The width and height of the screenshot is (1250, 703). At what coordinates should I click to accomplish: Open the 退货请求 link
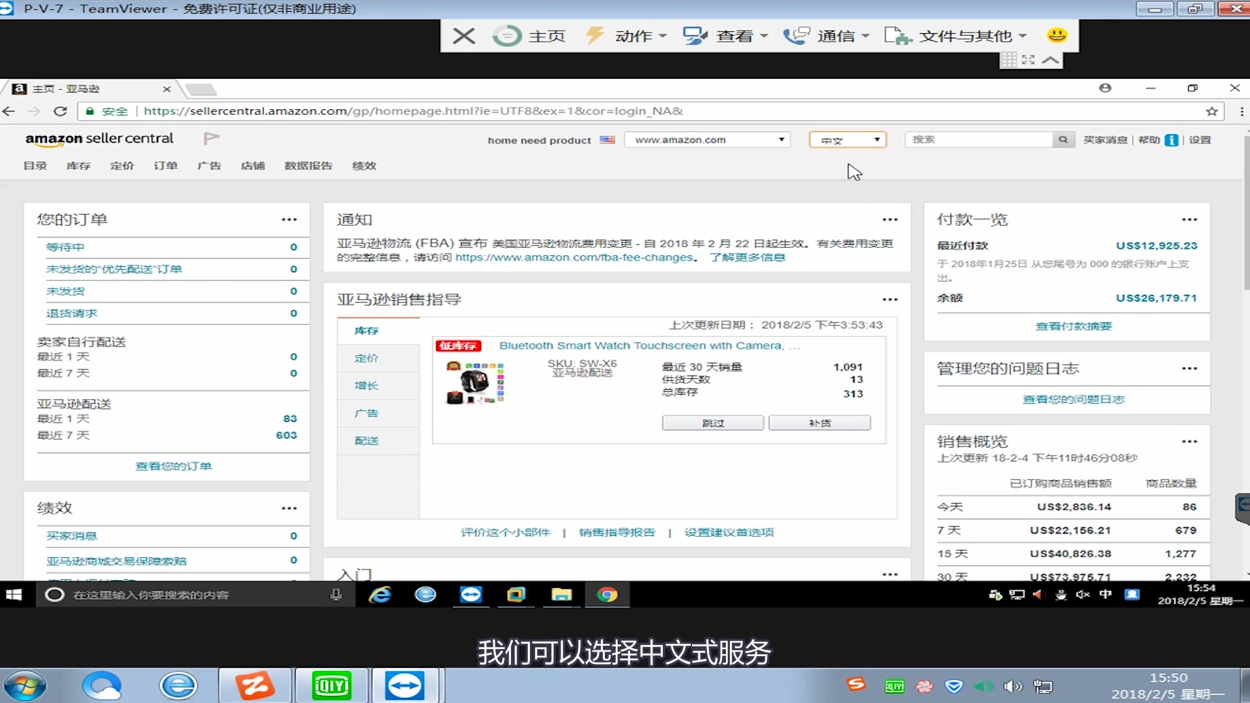72,314
